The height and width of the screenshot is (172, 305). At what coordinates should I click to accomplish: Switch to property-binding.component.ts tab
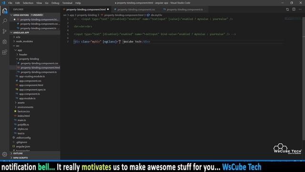(x=184, y=10)
